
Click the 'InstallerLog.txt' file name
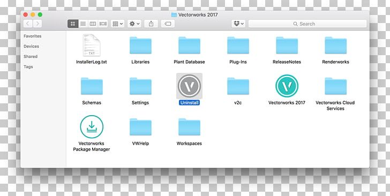92,62
